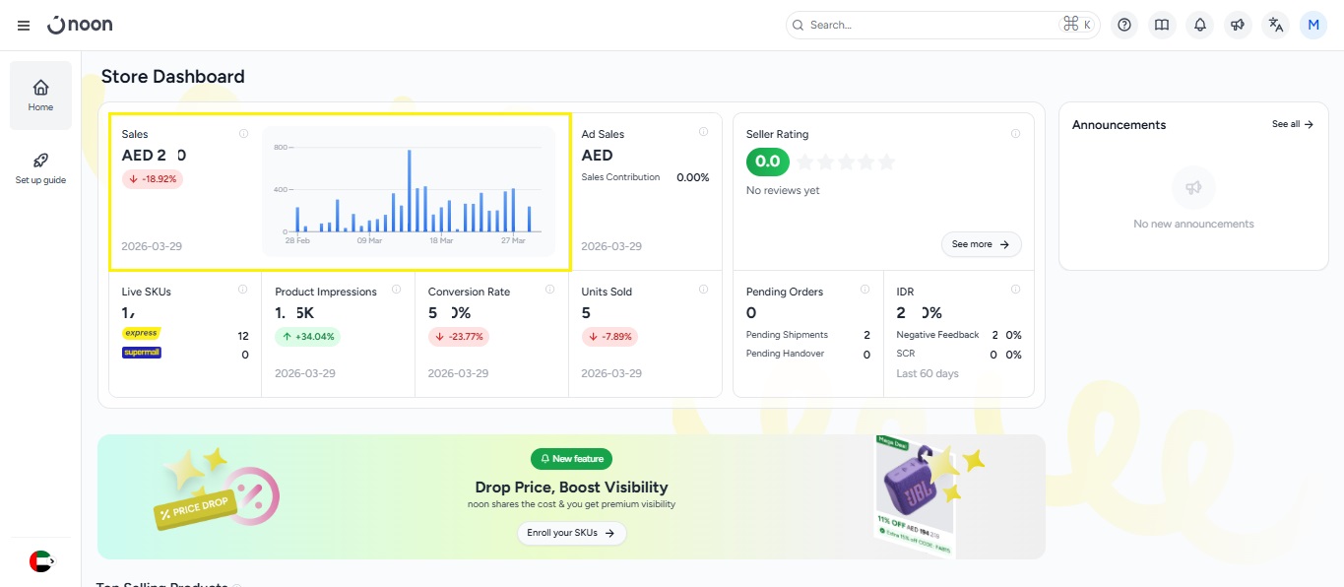
Task: Go to Home in sidebar
Action: (x=40, y=96)
